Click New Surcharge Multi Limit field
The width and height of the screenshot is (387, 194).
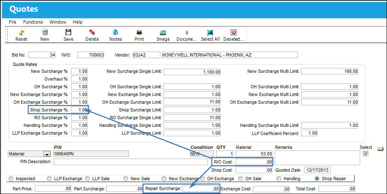(330, 71)
